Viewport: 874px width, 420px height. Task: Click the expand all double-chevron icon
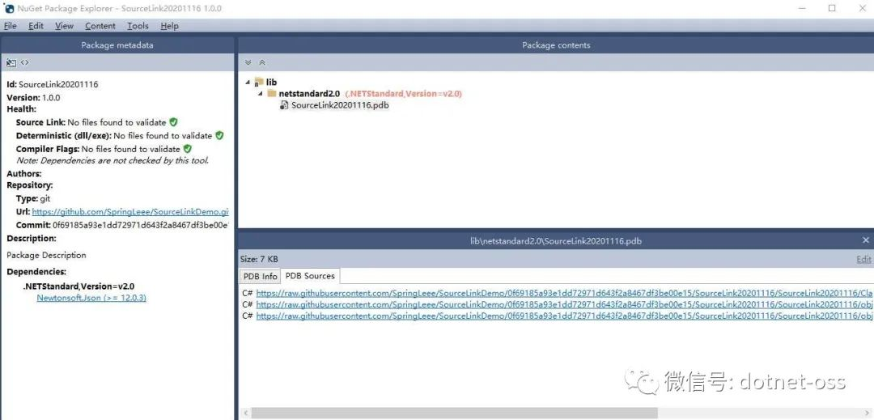(248, 62)
